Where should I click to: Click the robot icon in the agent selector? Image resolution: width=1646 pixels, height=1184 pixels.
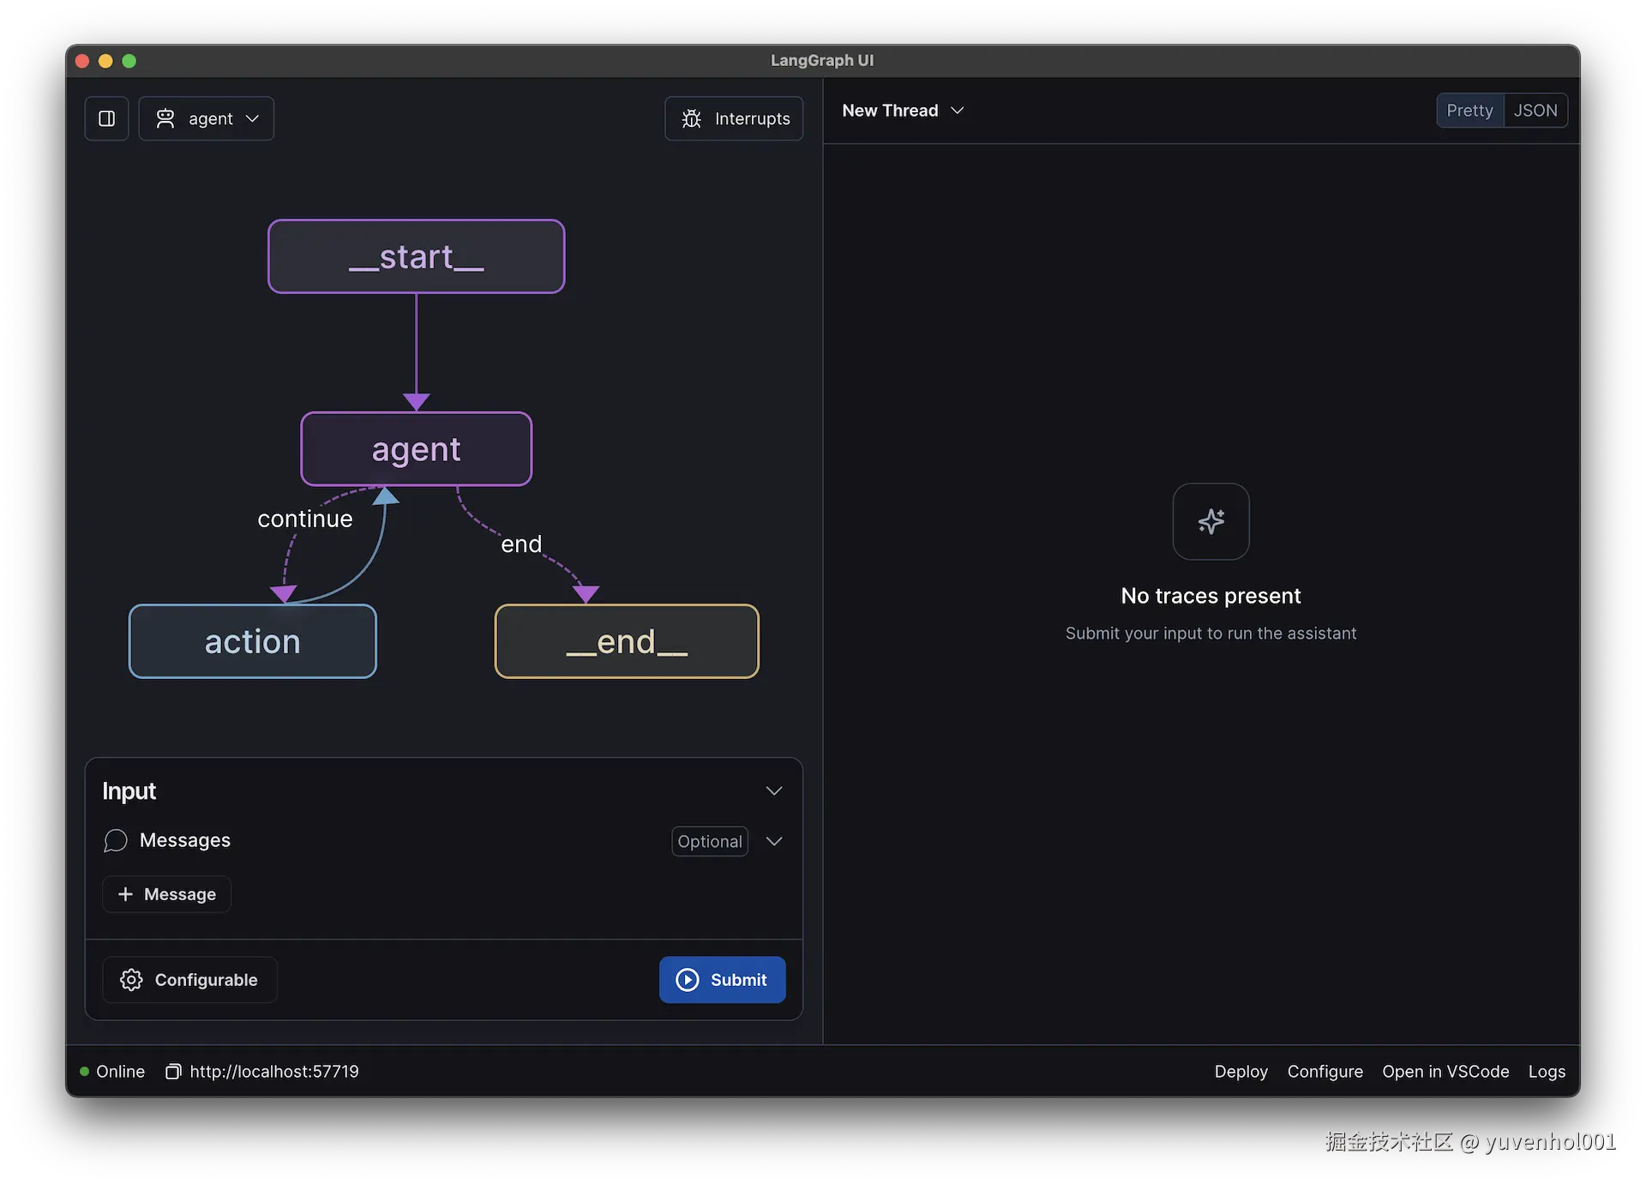165,118
